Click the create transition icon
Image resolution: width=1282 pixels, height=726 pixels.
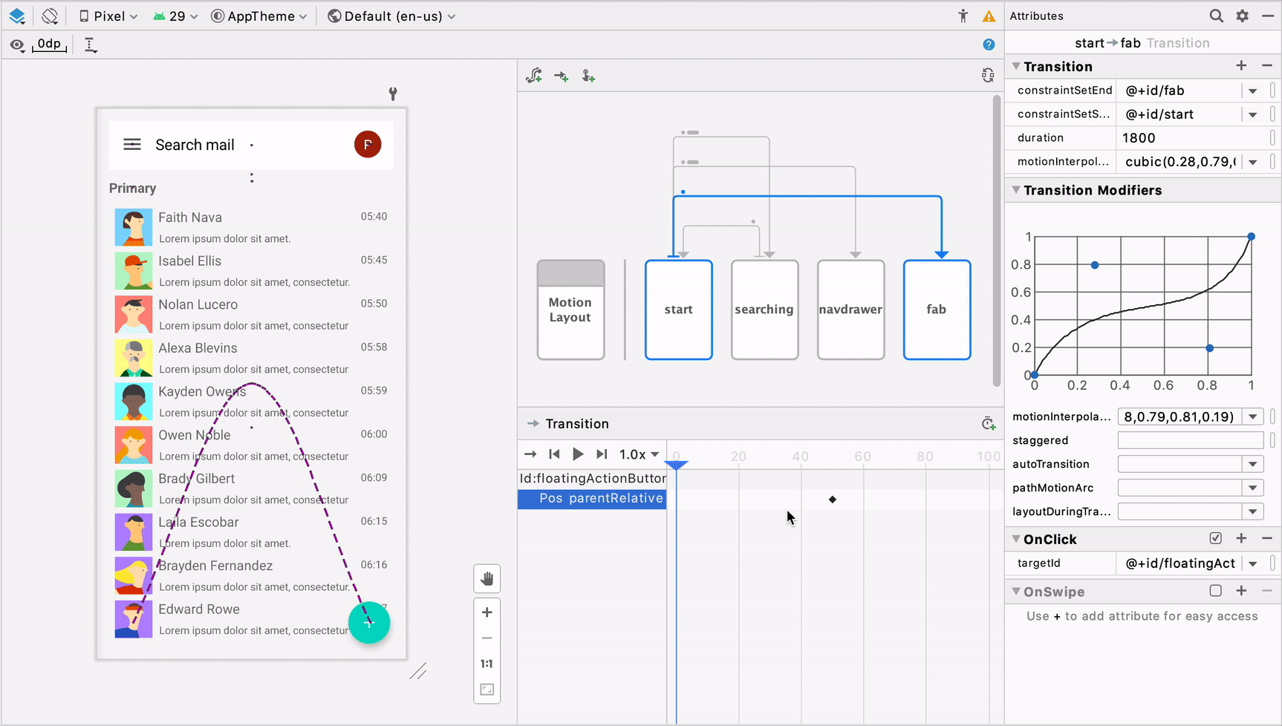(x=562, y=76)
